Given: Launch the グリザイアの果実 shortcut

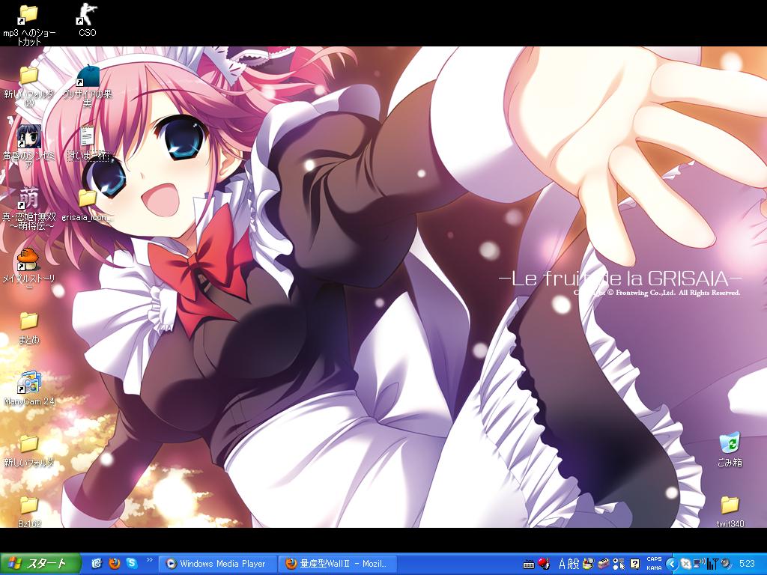Looking at the screenshot, I should (87, 76).
